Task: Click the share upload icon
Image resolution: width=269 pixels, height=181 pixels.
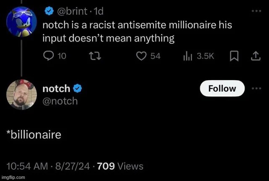Action: point(255,56)
